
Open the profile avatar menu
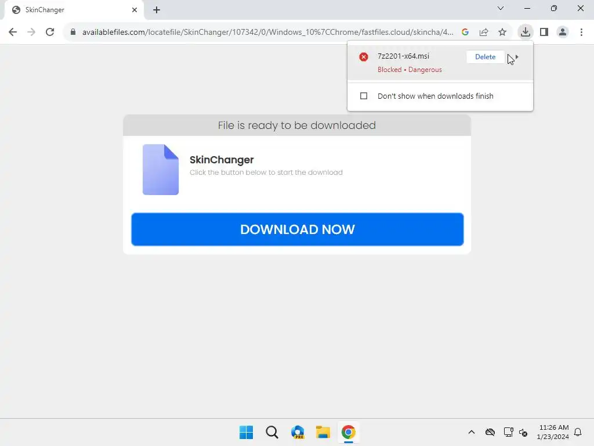(563, 32)
